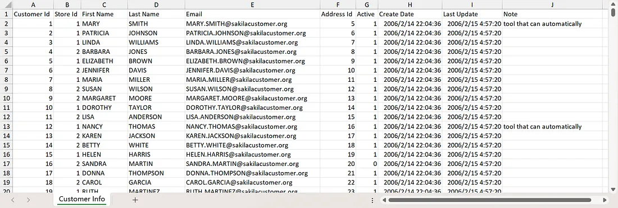Viewport: 618px width, 208px height.
Task: Click the Last Name header cell
Action: pos(156,14)
